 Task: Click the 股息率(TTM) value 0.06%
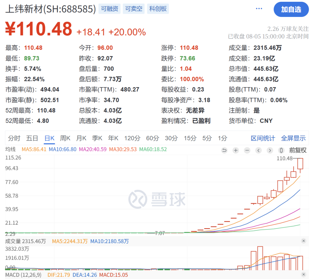click(x=279, y=100)
